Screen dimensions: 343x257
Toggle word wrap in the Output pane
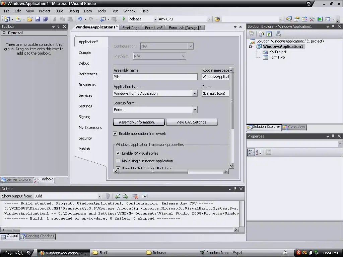[x=145, y=196]
